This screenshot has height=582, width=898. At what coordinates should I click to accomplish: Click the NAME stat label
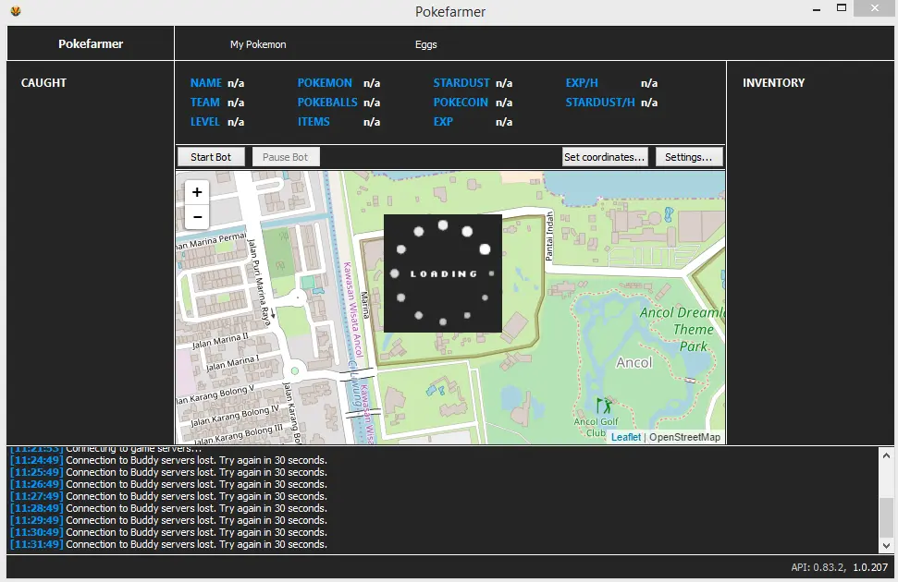(205, 83)
